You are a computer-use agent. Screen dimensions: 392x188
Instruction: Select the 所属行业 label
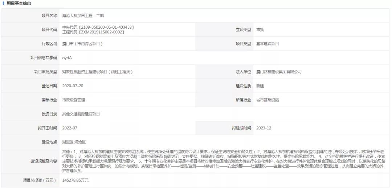pyautogui.click(x=243, y=100)
